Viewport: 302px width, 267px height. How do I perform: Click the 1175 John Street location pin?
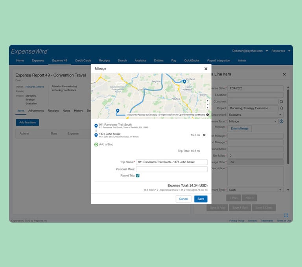(x=96, y=135)
